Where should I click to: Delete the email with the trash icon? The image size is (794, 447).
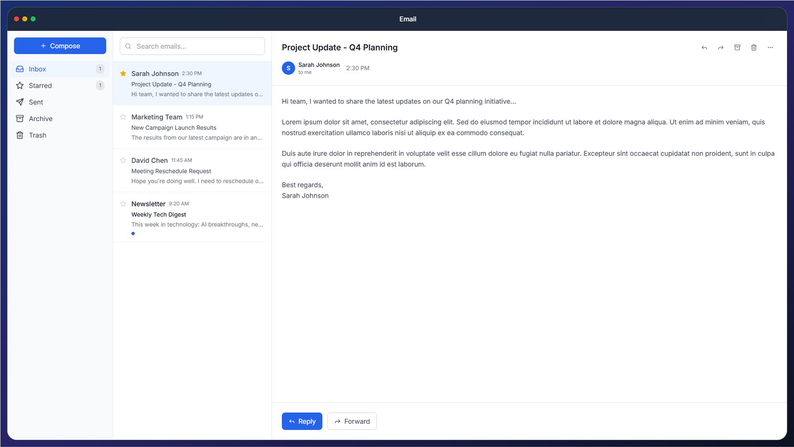click(x=753, y=48)
